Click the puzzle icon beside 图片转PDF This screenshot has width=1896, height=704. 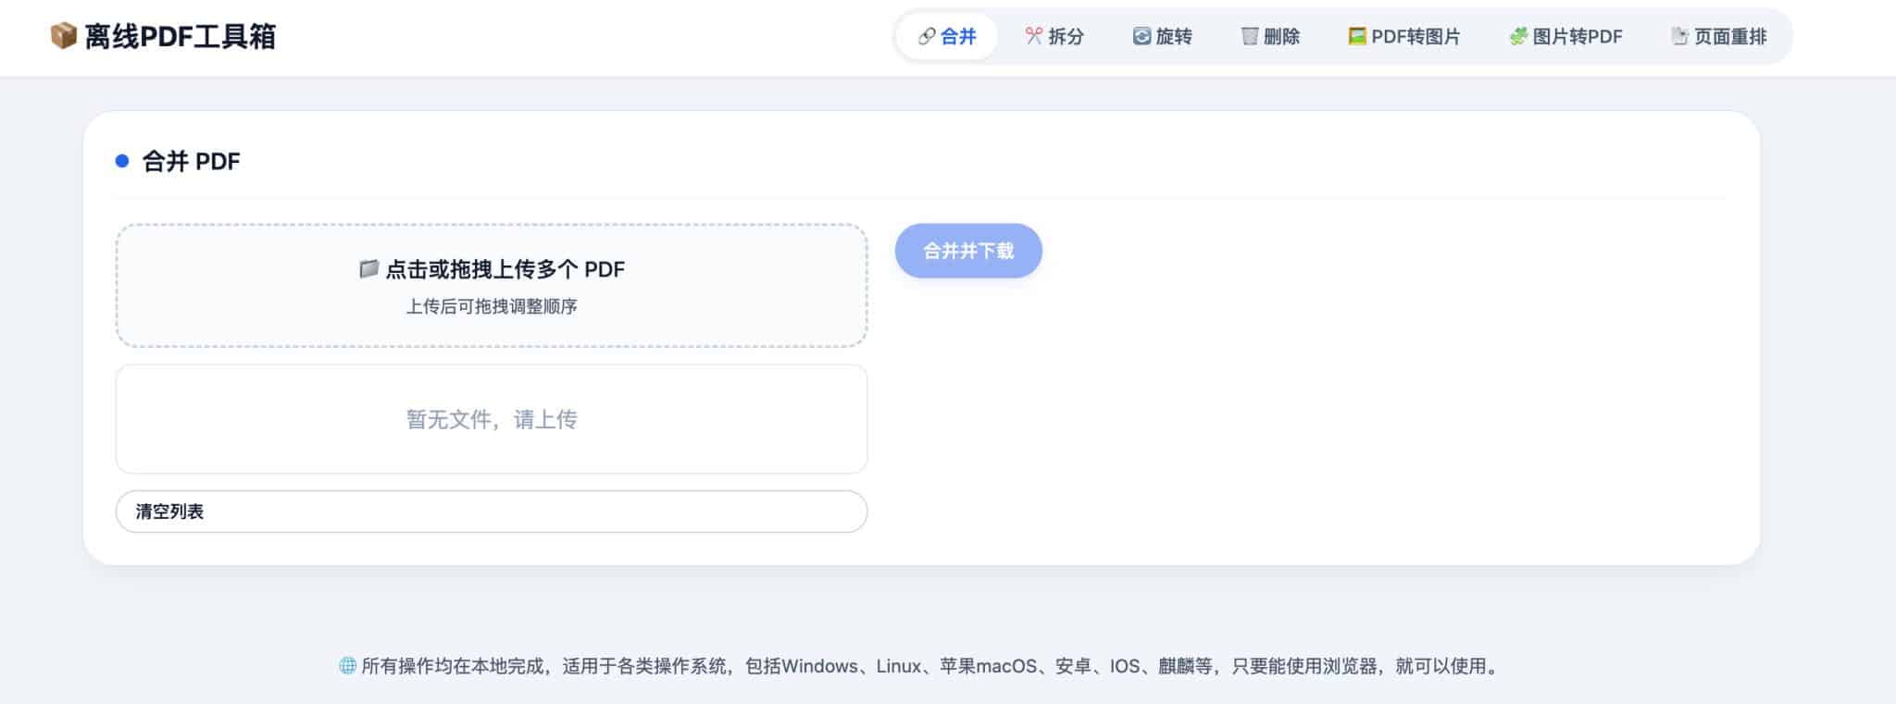(x=1518, y=36)
